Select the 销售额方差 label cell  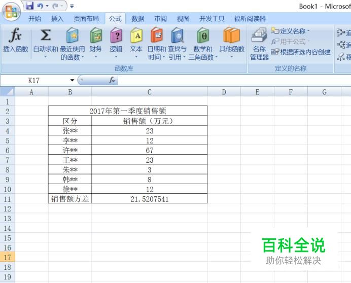tap(70, 199)
